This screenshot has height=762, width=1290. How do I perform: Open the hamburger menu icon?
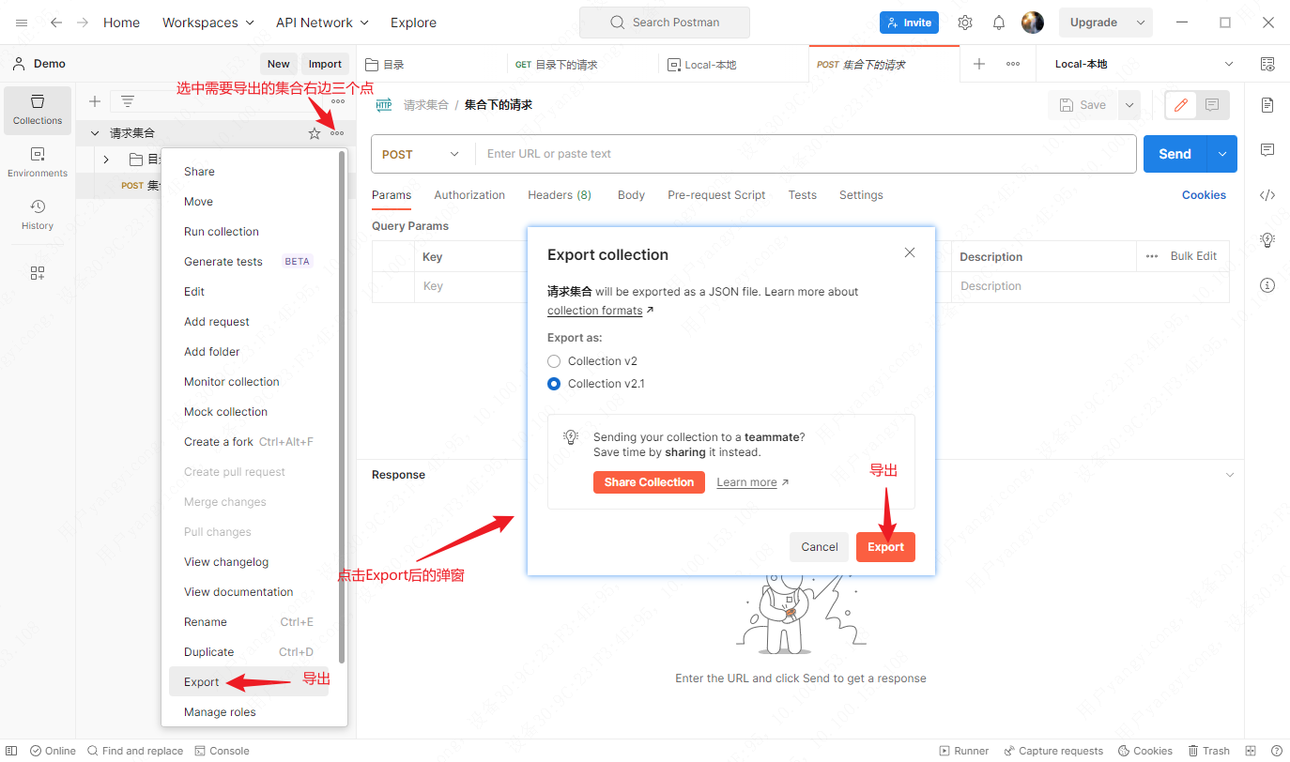[22, 23]
